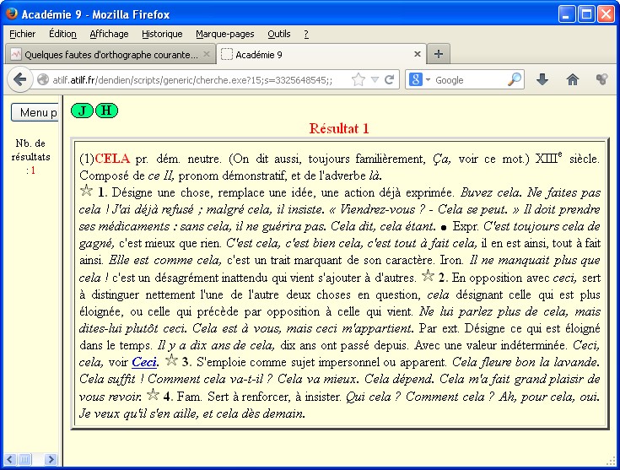
Task: Open the Historique menu
Action: (162, 34)
